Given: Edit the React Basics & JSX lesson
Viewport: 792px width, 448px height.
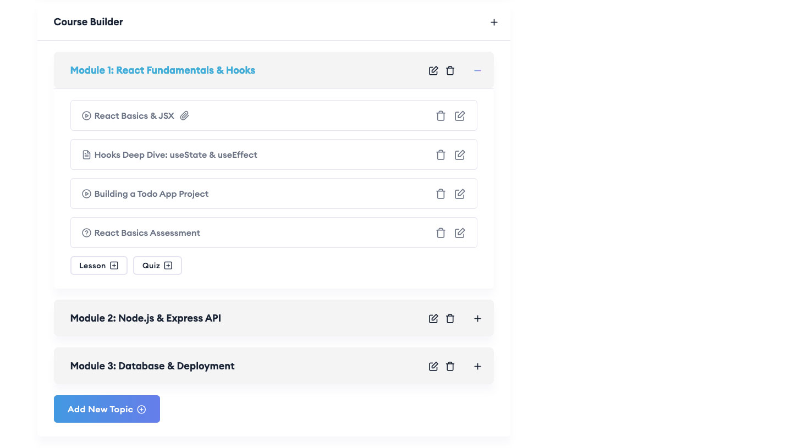Looking at the screenshot, I should pyautogui.click(x=460, y=115).
